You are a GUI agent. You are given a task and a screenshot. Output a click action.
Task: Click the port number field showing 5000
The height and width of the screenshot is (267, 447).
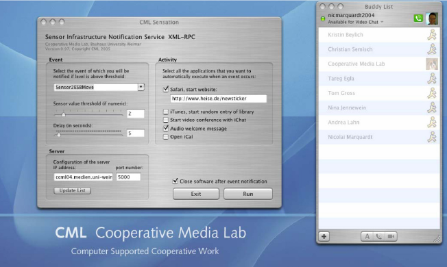128,177
